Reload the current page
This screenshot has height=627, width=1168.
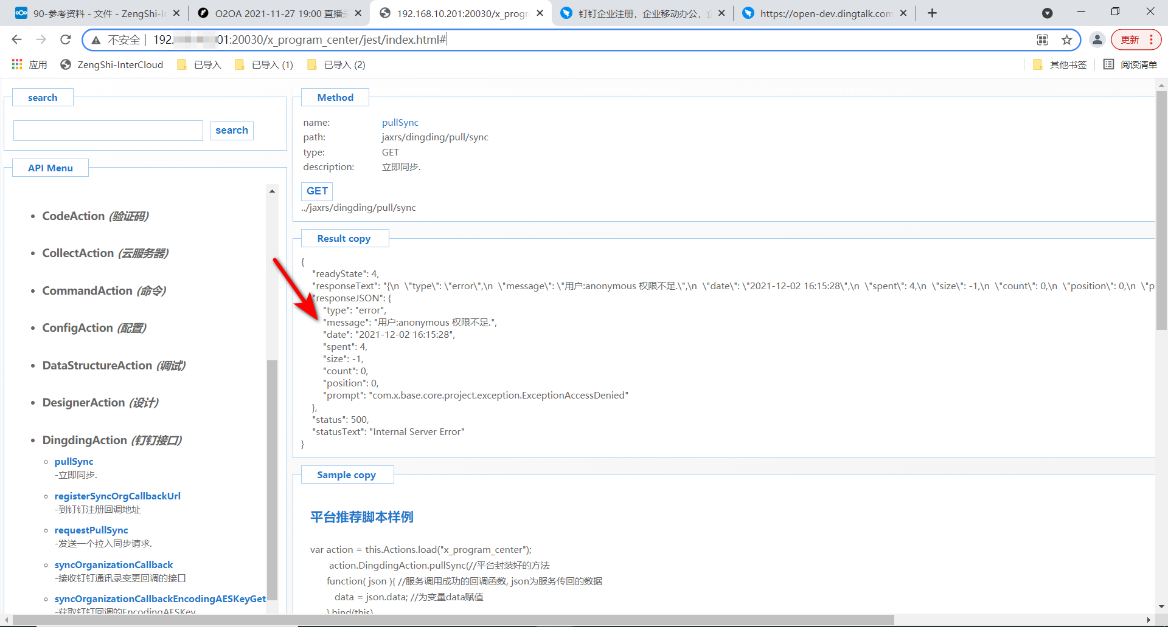(x=66, y=39)
